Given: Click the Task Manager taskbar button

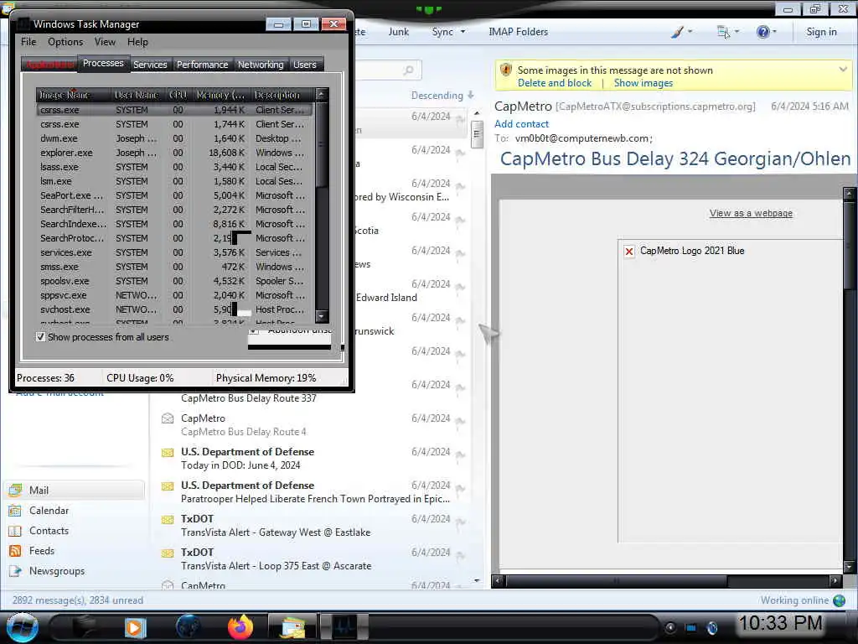Looking at the screenshot, I should point(344,627).
